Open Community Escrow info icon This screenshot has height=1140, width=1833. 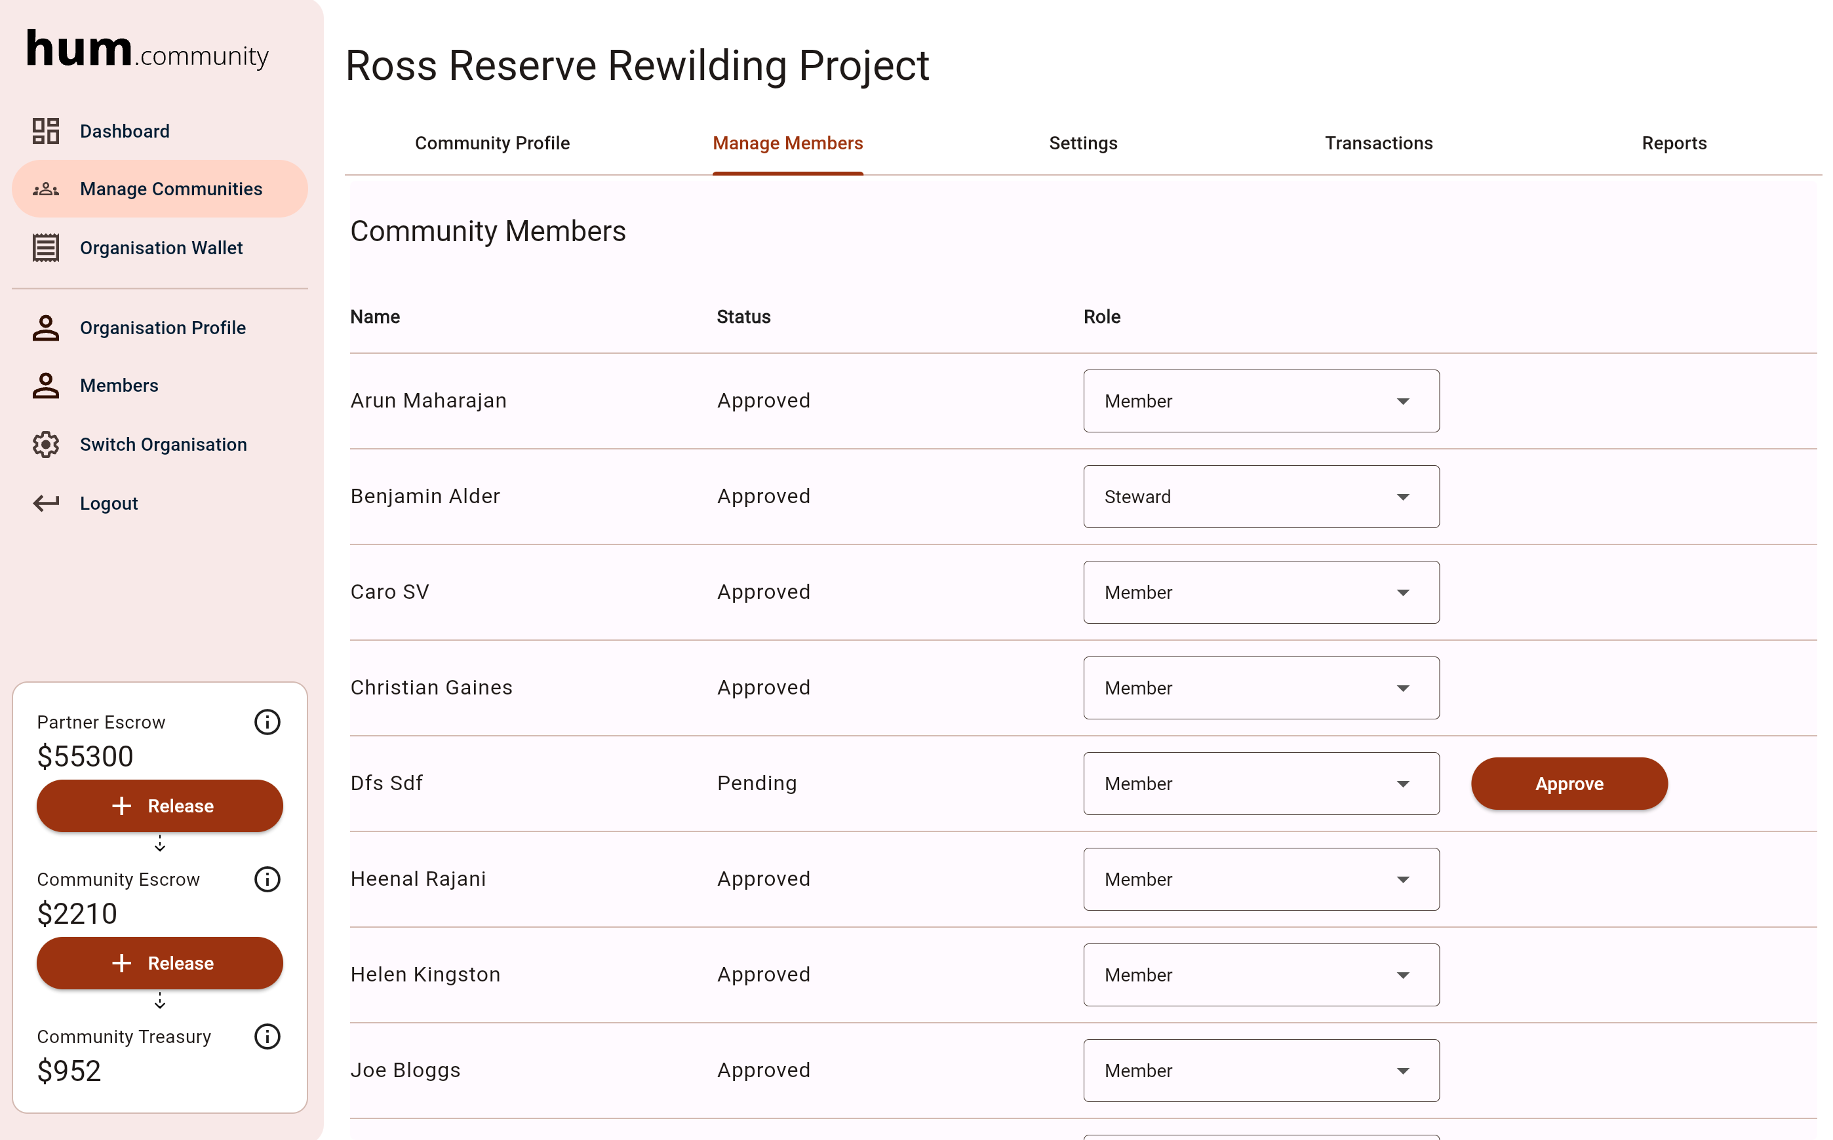pos(267,879)
